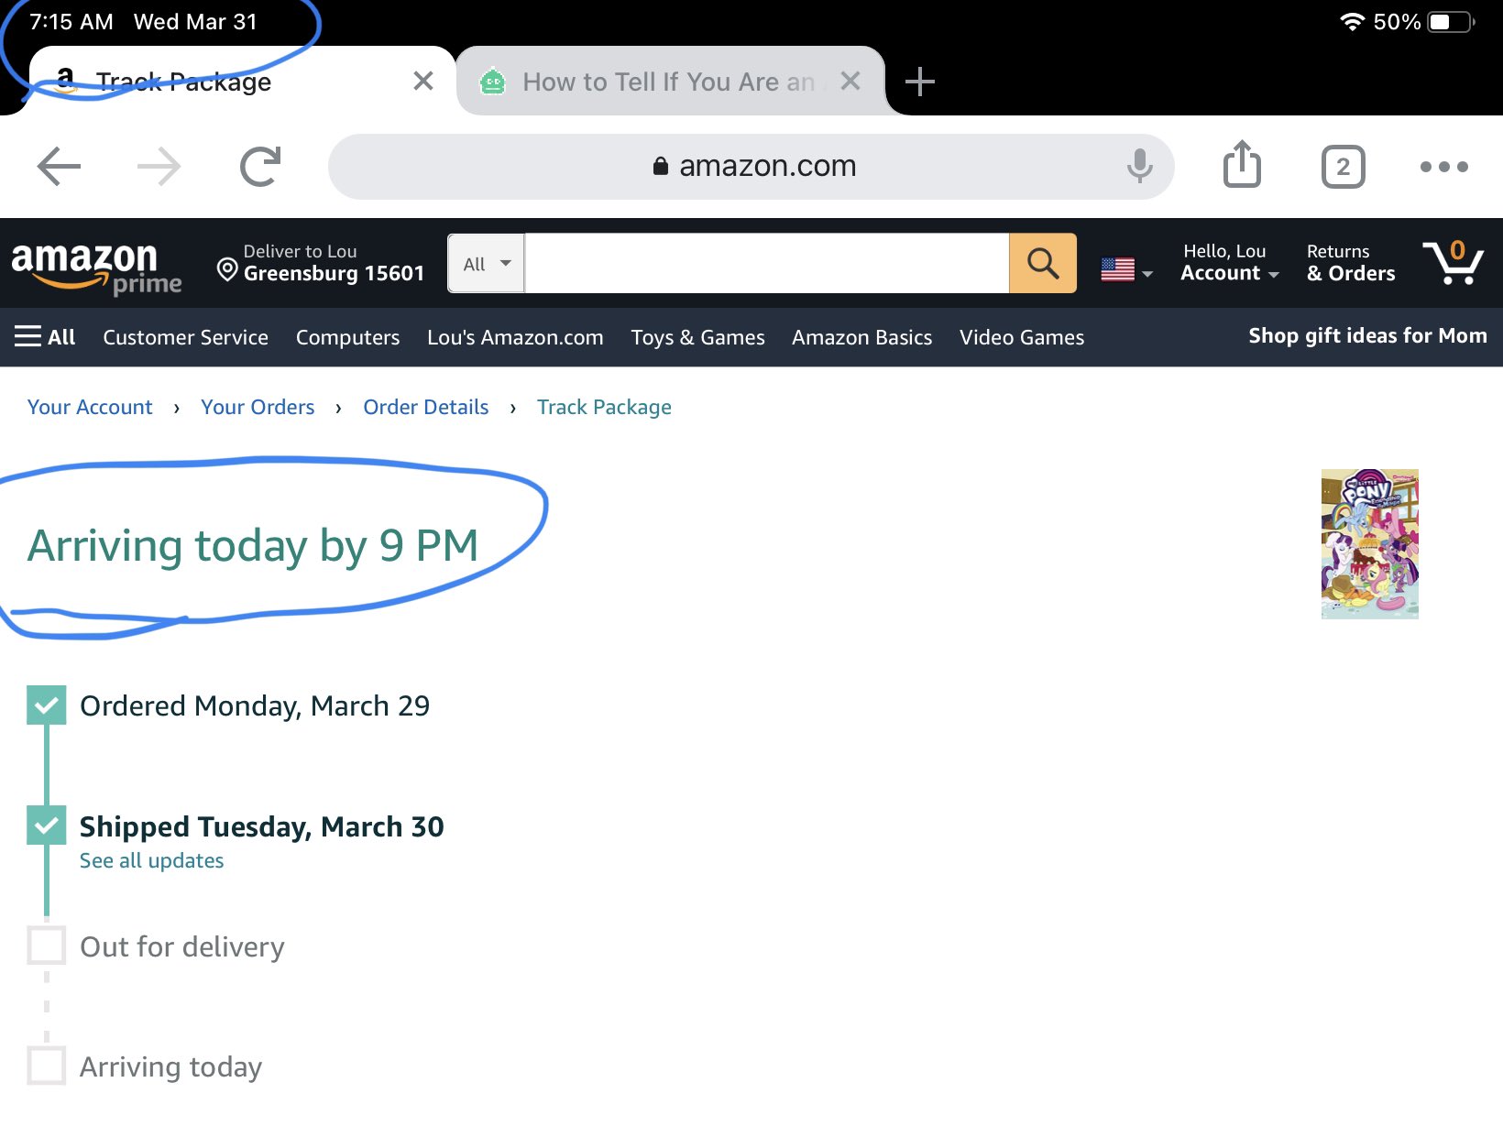
Task: Click See all updates link
Action: [x=151, y=860]
